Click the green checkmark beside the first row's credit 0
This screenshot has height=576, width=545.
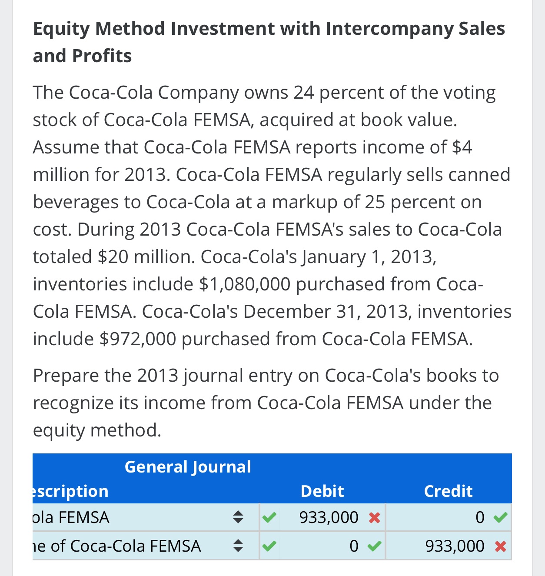(500, 517)
